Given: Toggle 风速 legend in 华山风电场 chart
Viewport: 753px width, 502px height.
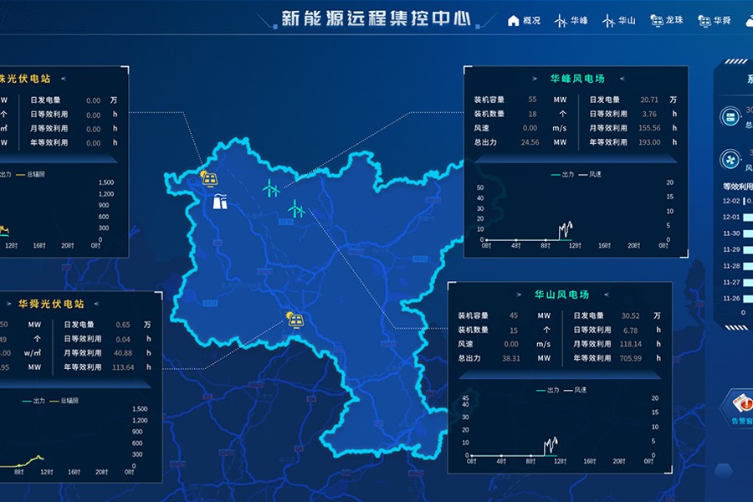Looking at the screenshot, I should click(576, 390).
